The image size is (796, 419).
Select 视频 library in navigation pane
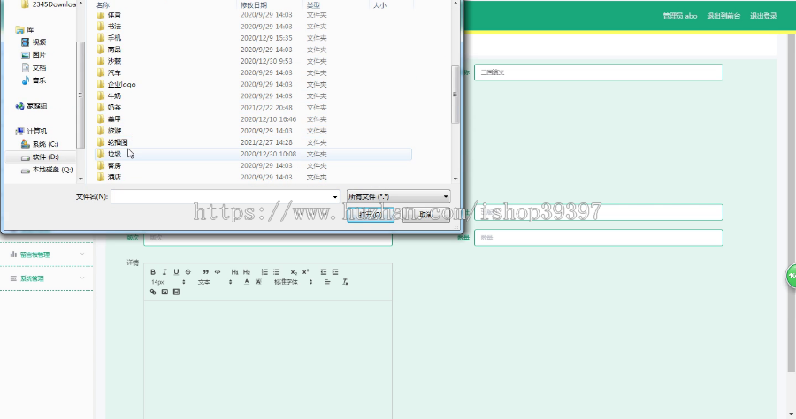(x=34, y=42)
